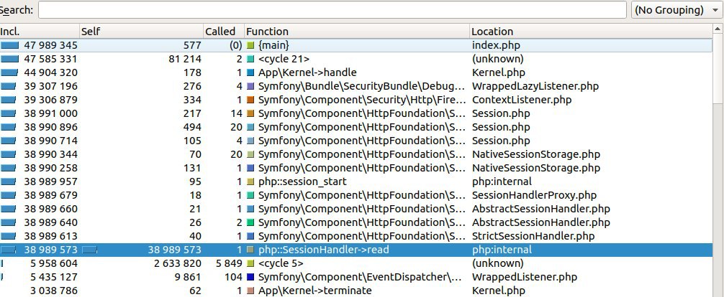The width and height of the screenshot is (724, 297).
Task: Click the called count 14 in the Session.php row
Action: tap(236, 113)
